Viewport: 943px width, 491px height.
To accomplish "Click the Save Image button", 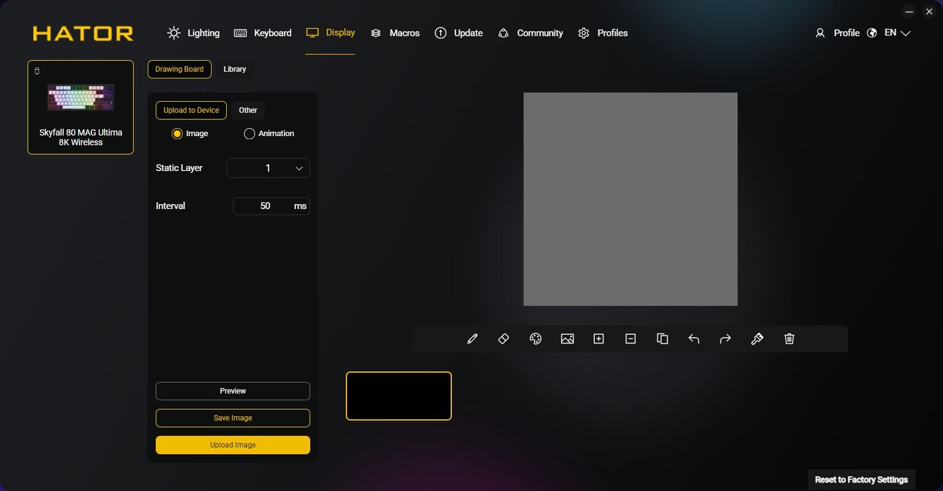I will [232, 418].
